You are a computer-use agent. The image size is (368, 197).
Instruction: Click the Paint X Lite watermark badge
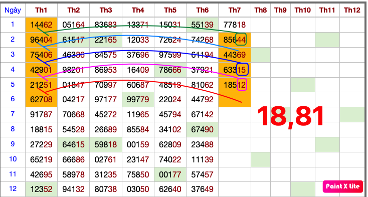(343, 186)
